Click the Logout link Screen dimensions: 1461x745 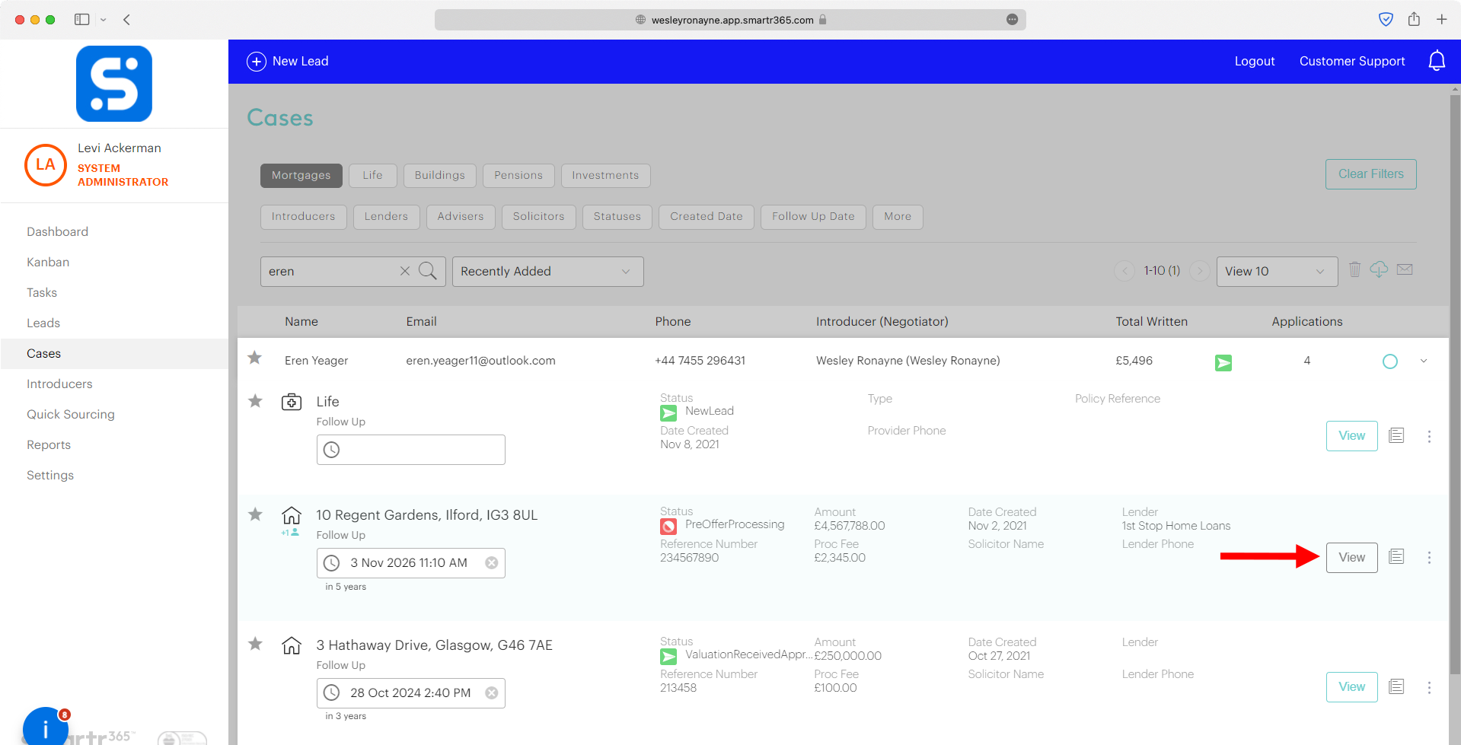[x=1255, y=62]
